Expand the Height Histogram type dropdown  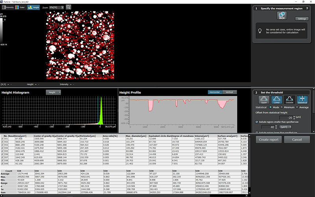click(x=54, y=92)
